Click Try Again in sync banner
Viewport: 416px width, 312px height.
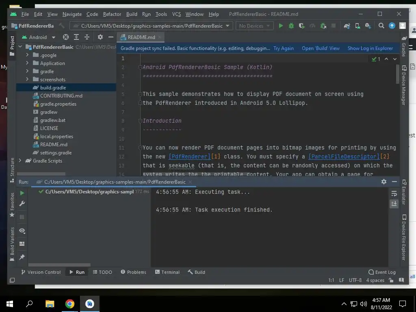283,48
